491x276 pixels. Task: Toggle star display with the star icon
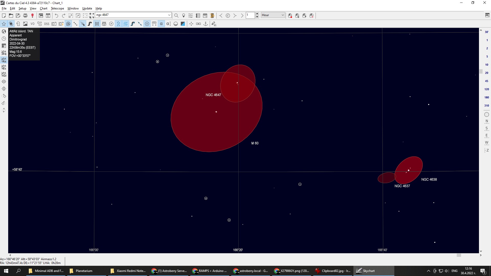tap(4, 24)
